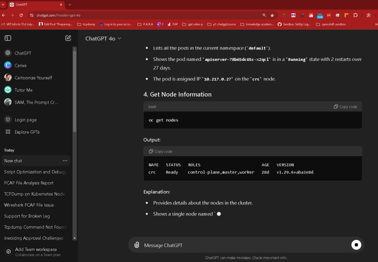Click the '4. Get Node Information' heading
The width and height of the screenshot is (378, 262).
(177, 94)
